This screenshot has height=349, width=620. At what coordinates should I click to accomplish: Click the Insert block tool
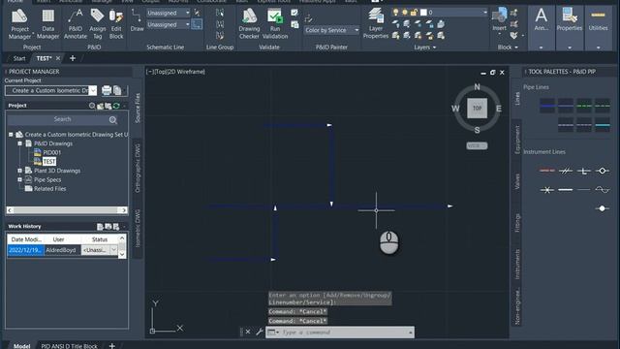(x=500, y=19)
